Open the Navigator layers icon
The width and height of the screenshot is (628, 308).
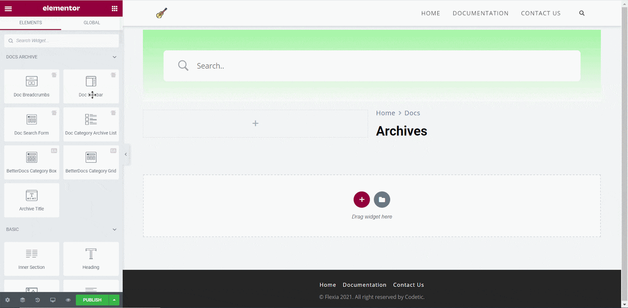[22, 300]
